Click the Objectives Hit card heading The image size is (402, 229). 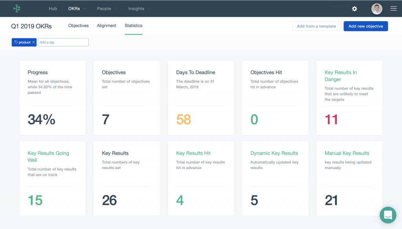click(266, 72)
